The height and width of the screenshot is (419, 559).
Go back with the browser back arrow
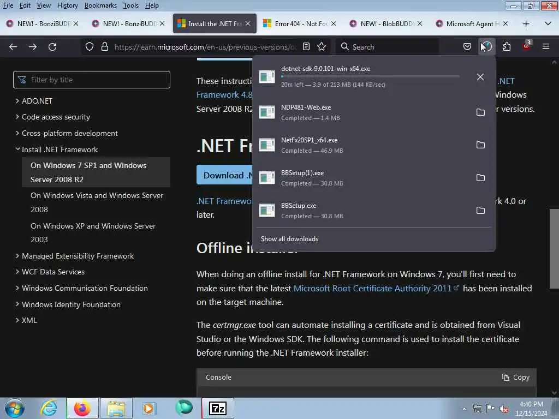click(13, 47)
